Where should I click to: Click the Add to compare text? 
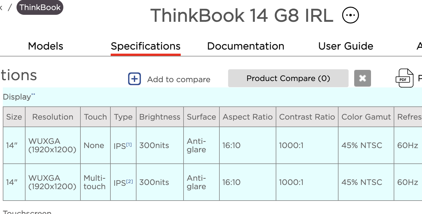(179, 79)
